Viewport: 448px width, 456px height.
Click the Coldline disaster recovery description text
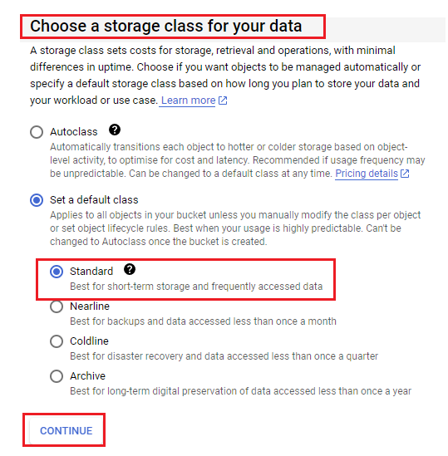224,356
